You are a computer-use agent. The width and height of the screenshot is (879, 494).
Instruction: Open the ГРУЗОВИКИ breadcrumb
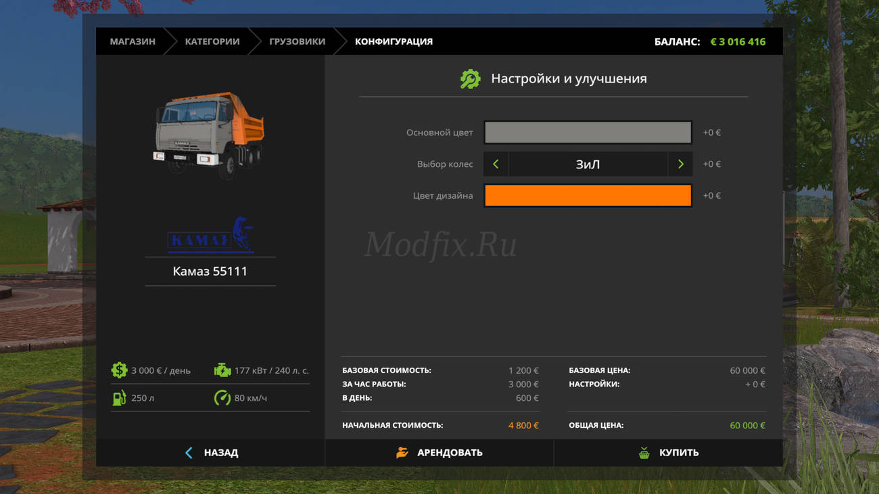click(297, 41)
